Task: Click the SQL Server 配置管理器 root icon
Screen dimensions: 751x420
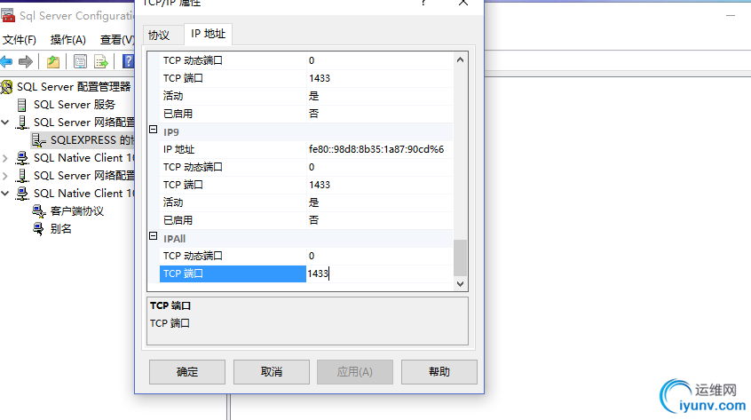Action: (7, 87)
